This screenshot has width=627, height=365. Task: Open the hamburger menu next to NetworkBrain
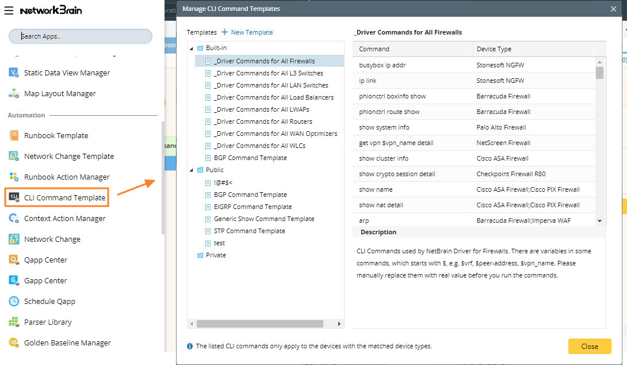[x=9, y=10]
